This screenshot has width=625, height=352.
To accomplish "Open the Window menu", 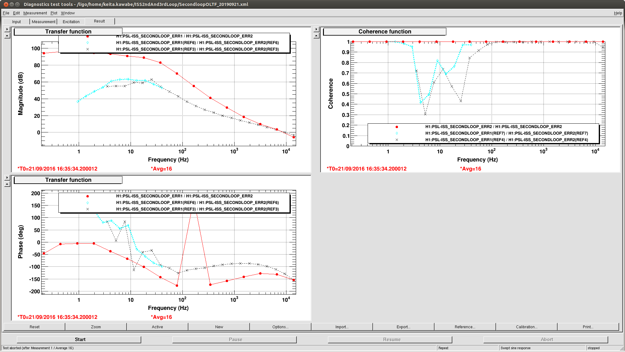I will coord(67,13).
